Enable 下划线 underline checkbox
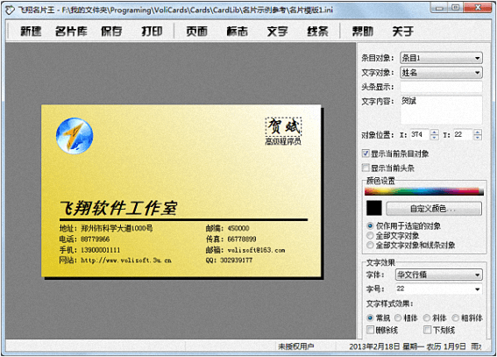 point(427,330)
